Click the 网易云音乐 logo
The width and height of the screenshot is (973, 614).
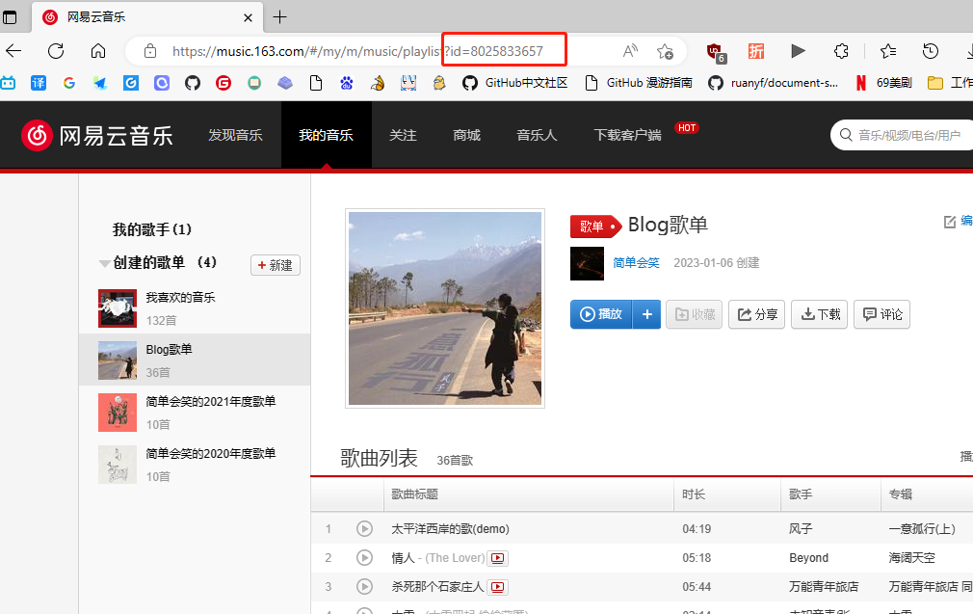pyautogui.click(x=97, y=135)
